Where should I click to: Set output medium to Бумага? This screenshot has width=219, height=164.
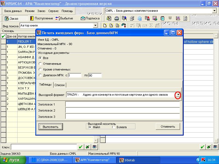[113, 127]
